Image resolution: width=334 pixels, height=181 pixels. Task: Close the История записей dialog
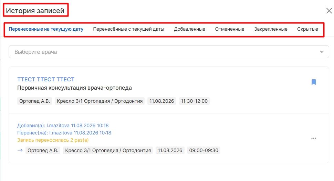[x=329, y=11]
